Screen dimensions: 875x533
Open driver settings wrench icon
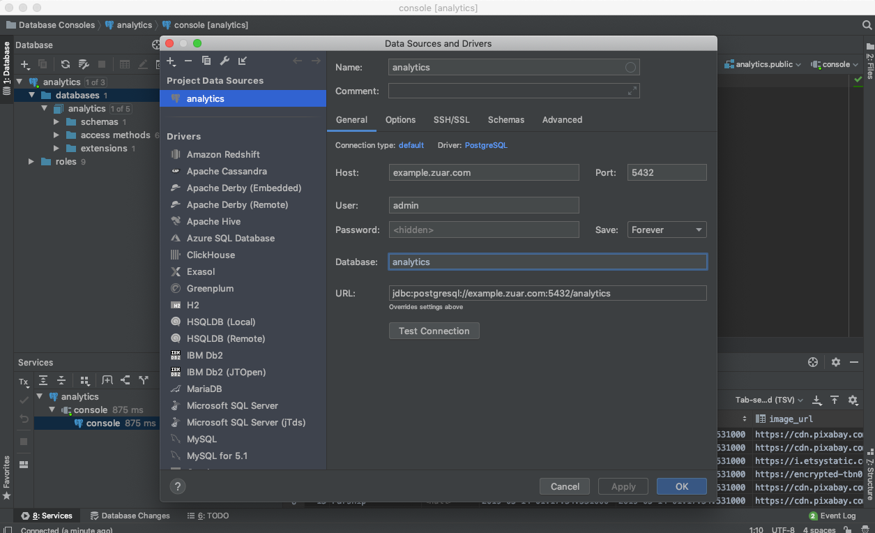(x=225, y=61)
